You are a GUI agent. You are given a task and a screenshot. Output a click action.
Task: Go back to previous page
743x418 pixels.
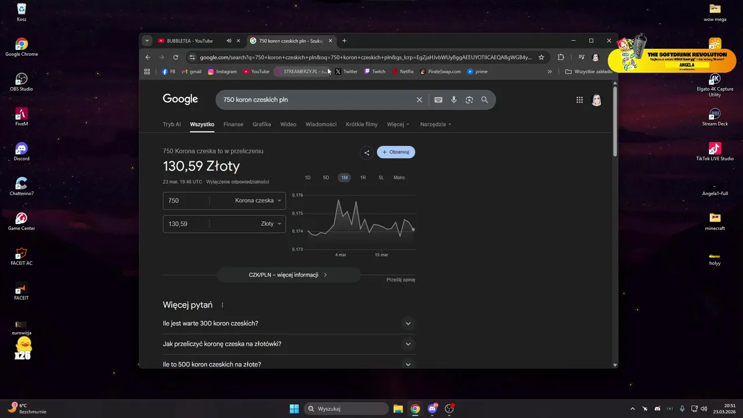pyautogui.click(x=148, y=57)
